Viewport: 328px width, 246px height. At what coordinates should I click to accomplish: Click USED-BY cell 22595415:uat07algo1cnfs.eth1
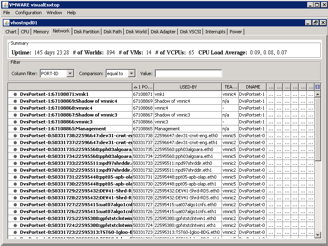coord(188,211)
